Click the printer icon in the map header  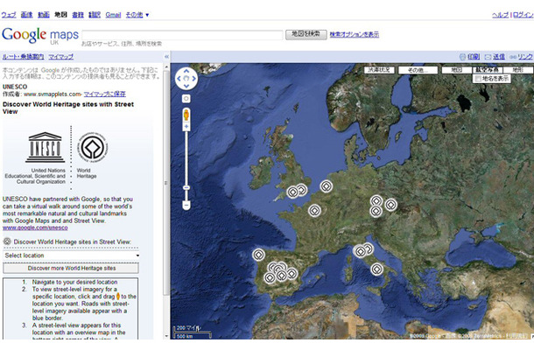[x=462, y=57]
